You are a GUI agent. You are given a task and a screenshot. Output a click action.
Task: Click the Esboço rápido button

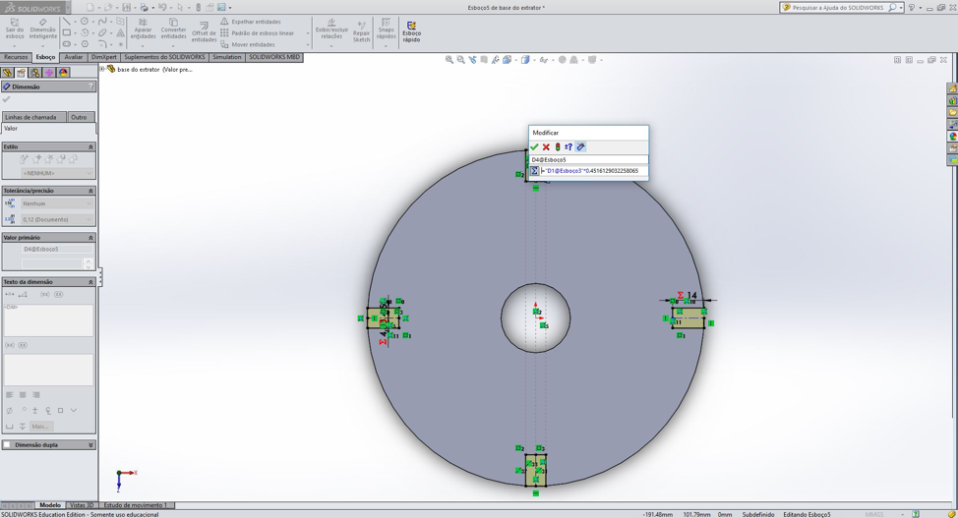(x=411, y=31)
